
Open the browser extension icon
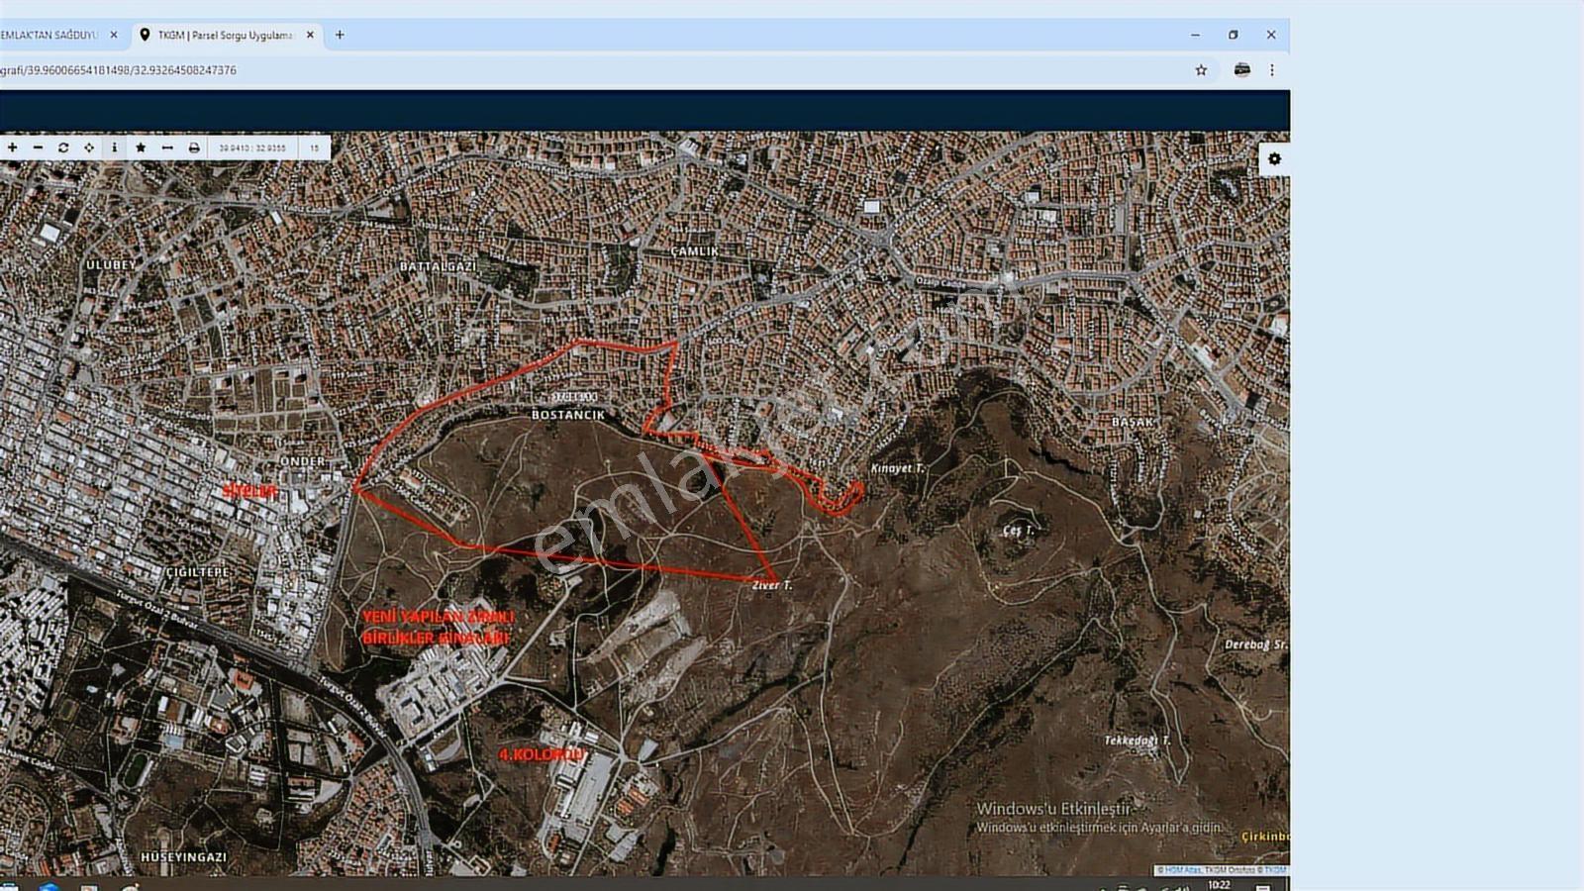coord(1241,70)
